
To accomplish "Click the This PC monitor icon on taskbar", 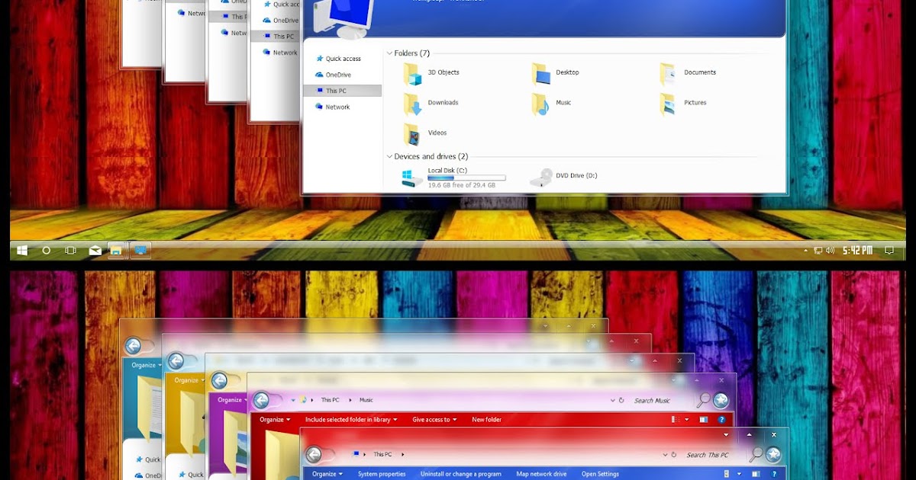I will point(140,250).
